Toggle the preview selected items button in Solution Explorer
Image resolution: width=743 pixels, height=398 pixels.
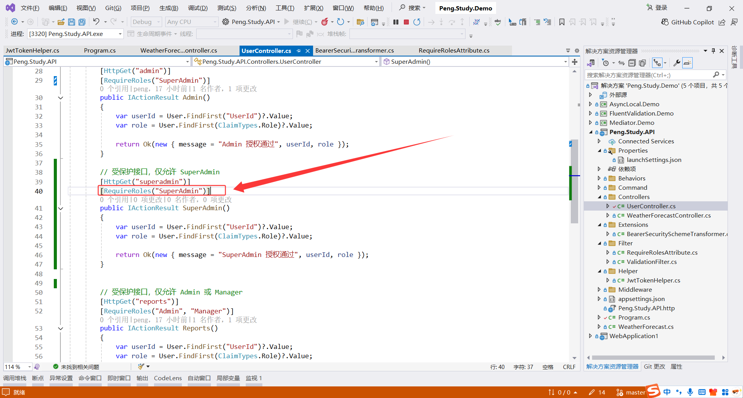[687, 63]
